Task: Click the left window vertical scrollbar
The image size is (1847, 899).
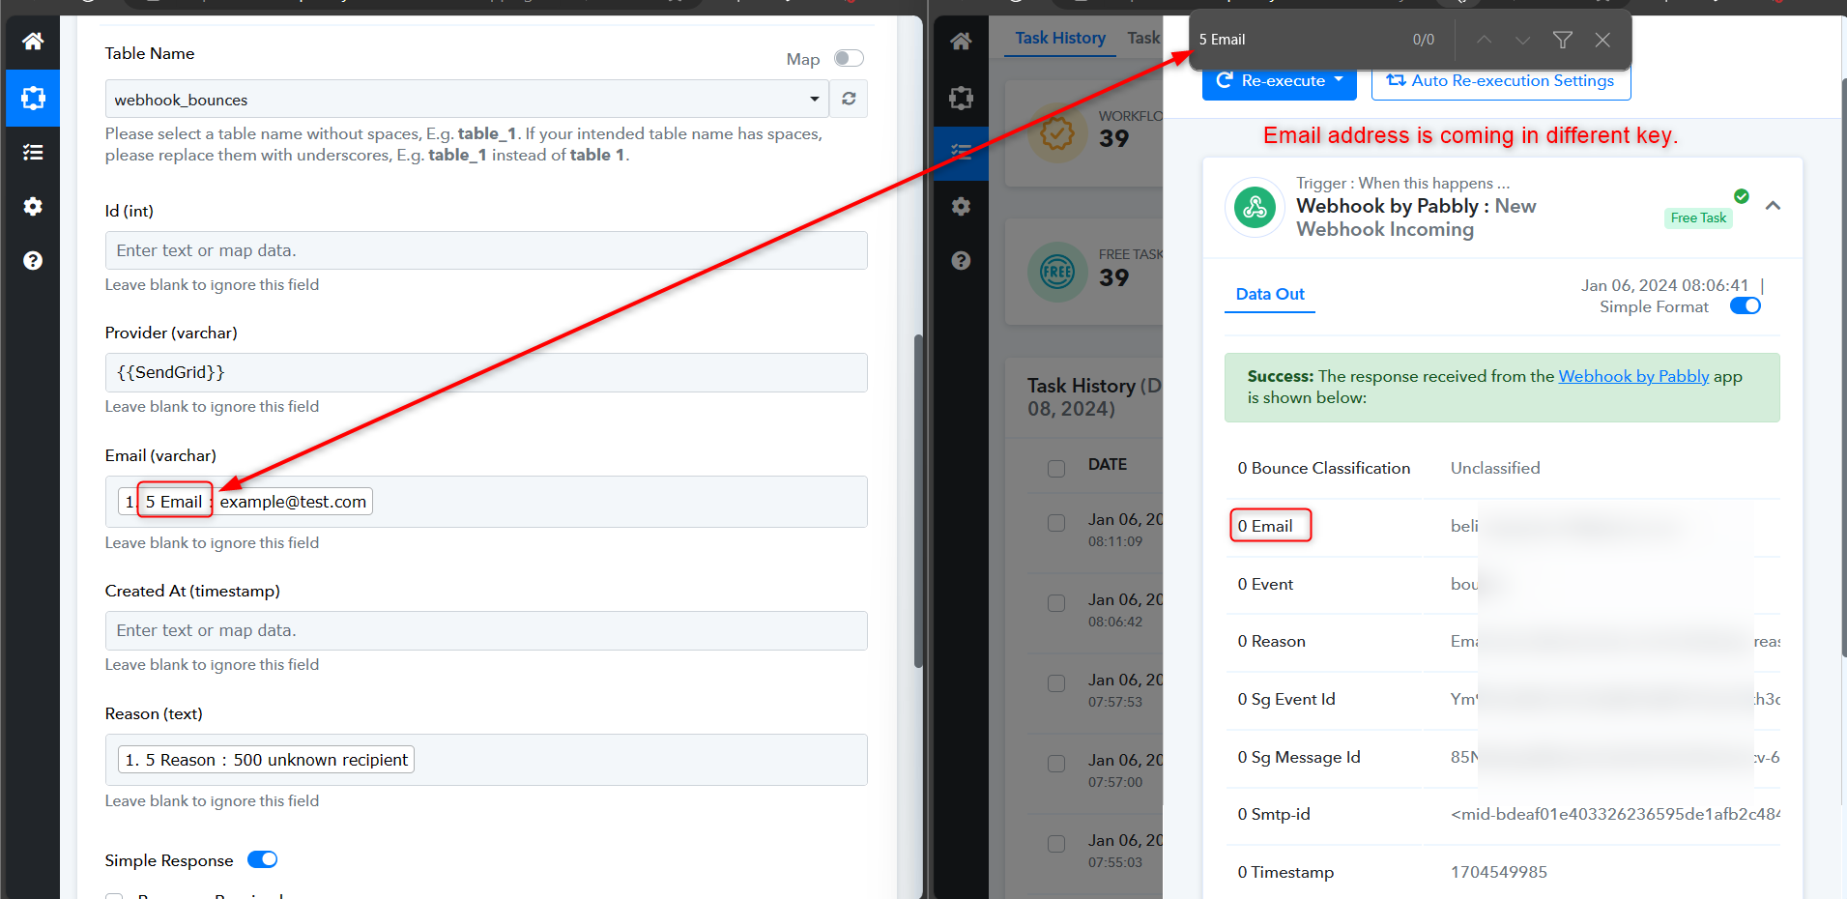Action: 918,501
